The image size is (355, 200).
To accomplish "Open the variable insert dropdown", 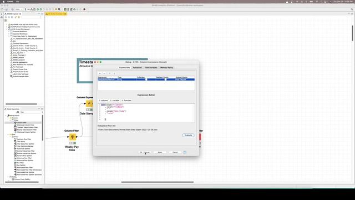I will coord(115,101).
